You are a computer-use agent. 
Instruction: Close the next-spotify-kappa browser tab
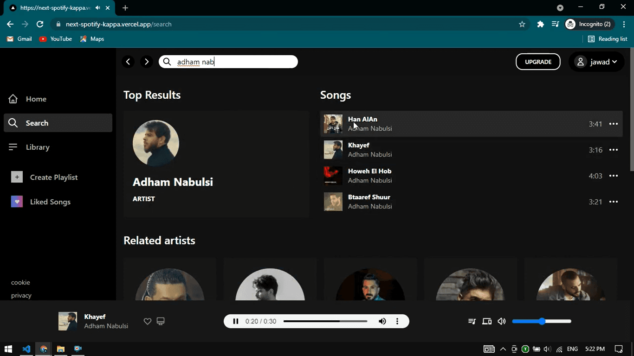108,8
